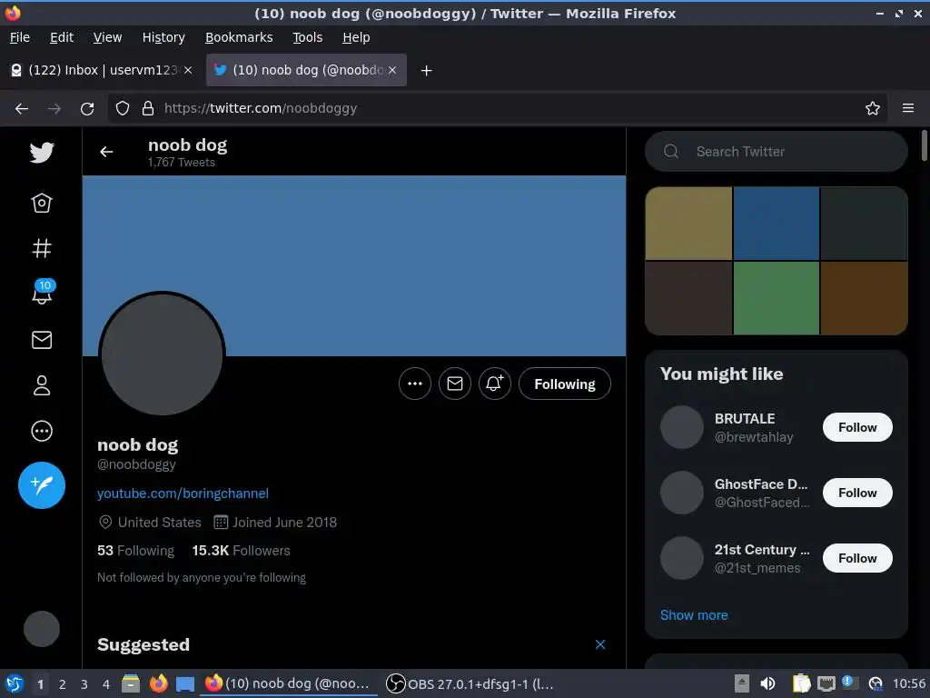The height and width of the screenshot is (698, 930).
Task: Open Notifications bell showing 10
Action: [42, 292]
